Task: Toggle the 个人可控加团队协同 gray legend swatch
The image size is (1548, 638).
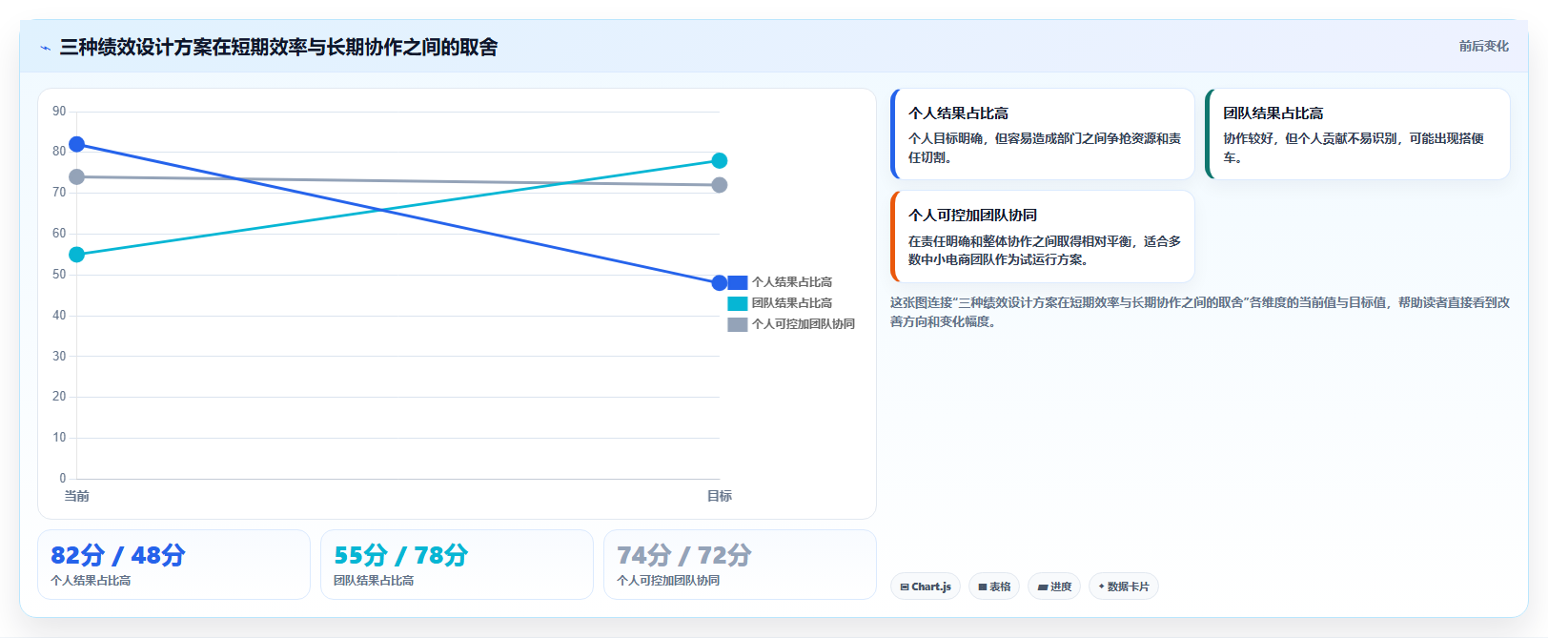Action: click(737, 324)
